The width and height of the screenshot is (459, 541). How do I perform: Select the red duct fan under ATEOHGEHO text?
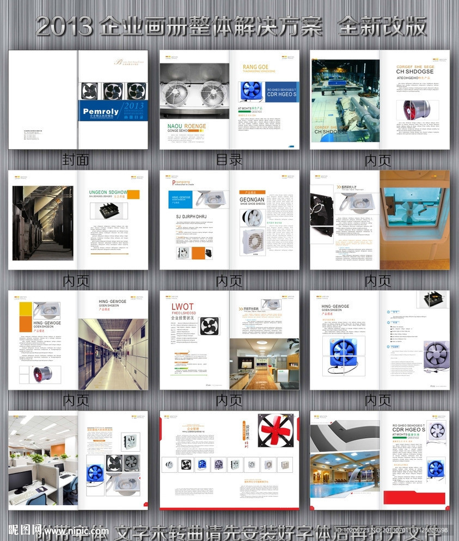[x=417, y=111]
